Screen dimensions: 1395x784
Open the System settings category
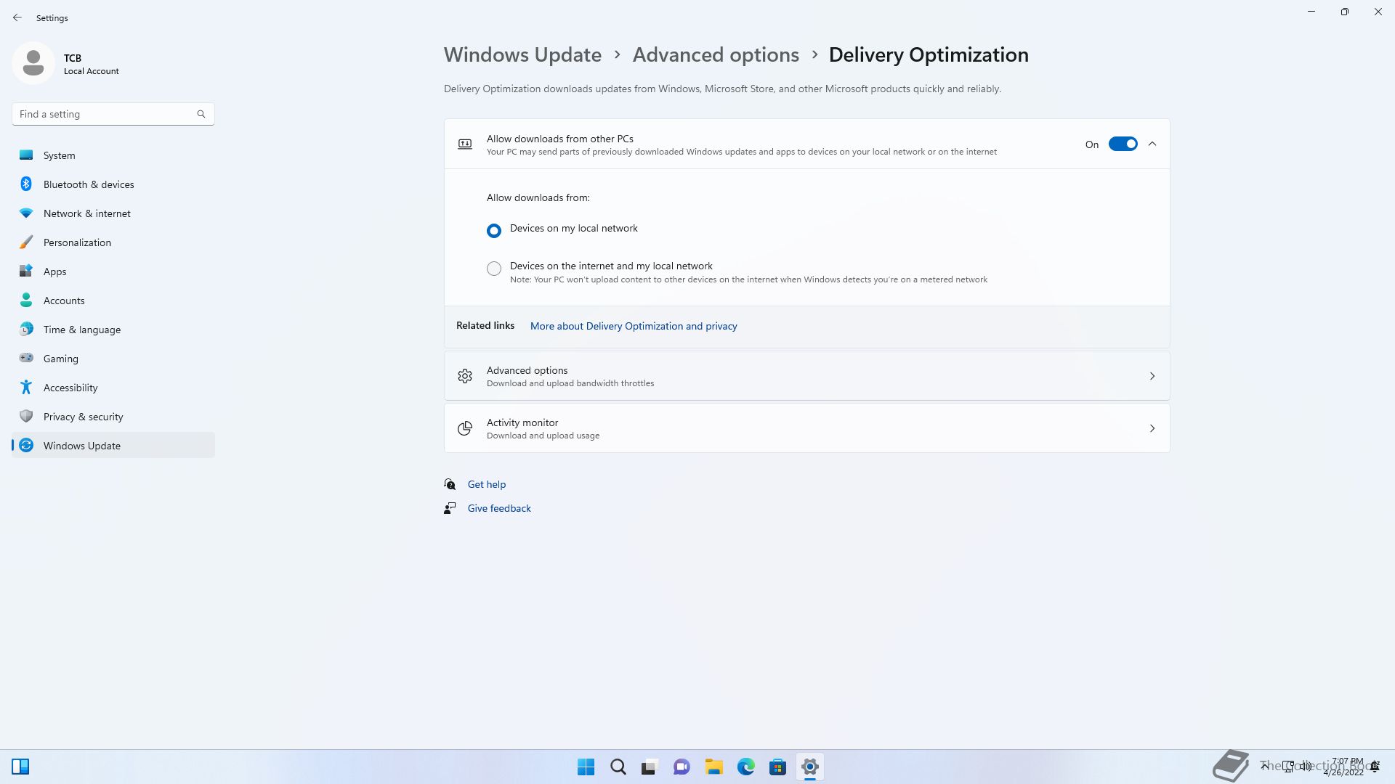tap(113, 155)
